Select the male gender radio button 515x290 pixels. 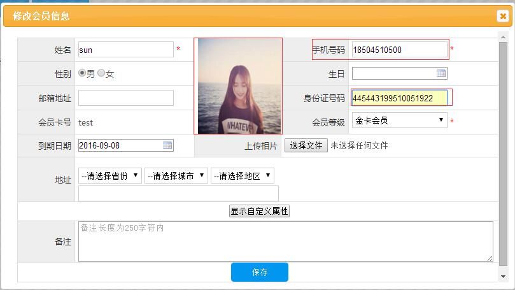(82, 73)
